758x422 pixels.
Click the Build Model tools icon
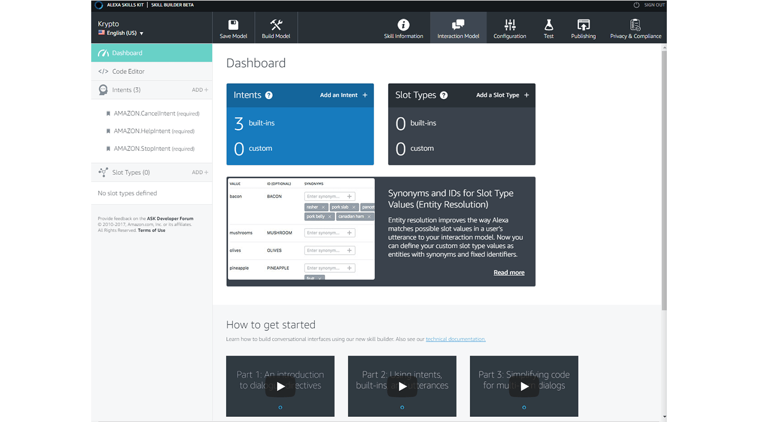click(x=276, y=24)
